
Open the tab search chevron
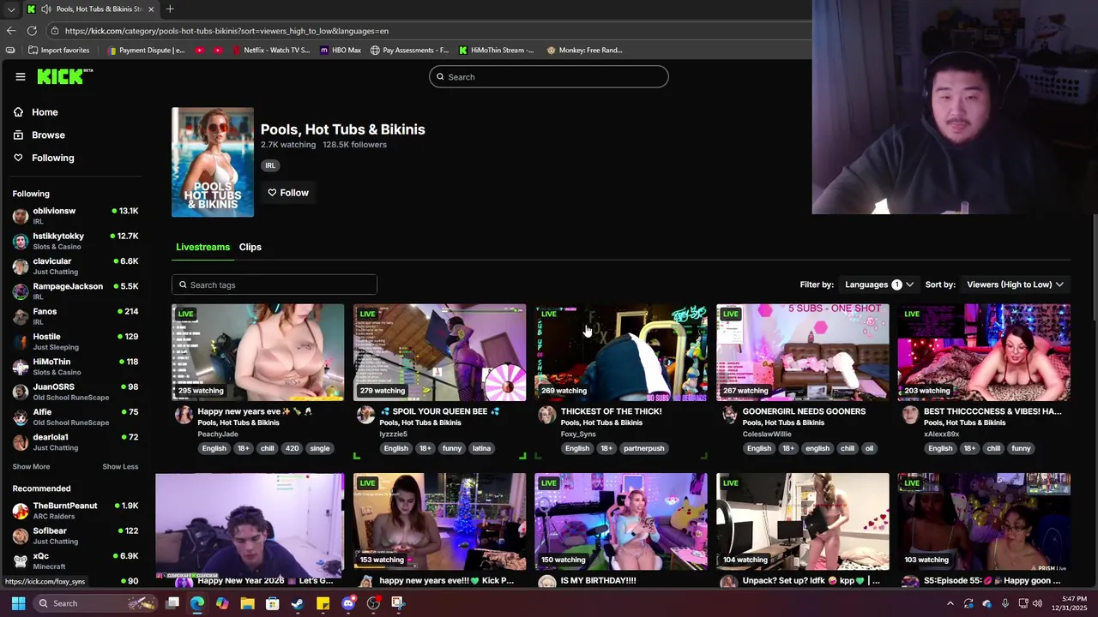coord(11,9)
